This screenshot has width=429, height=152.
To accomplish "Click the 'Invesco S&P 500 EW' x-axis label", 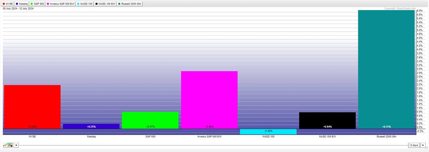I will 209,137.
